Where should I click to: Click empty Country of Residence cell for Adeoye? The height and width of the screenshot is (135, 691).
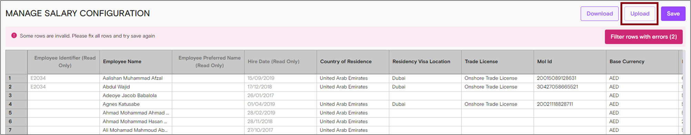click(353, 95)
